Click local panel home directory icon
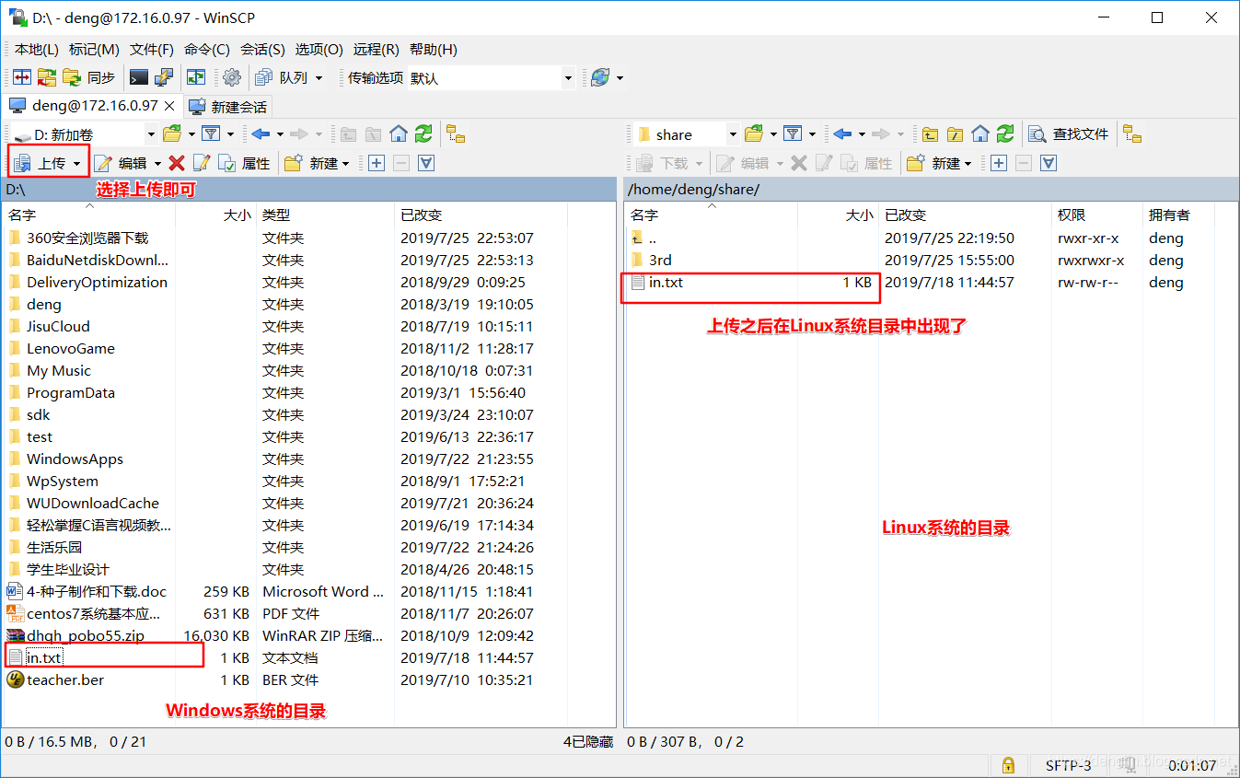The image size is (1240, 778). (399, 134)
